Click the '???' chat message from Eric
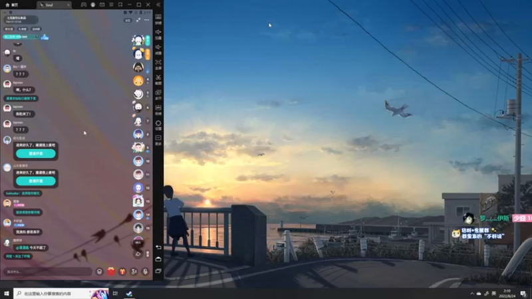 (21, 74)
